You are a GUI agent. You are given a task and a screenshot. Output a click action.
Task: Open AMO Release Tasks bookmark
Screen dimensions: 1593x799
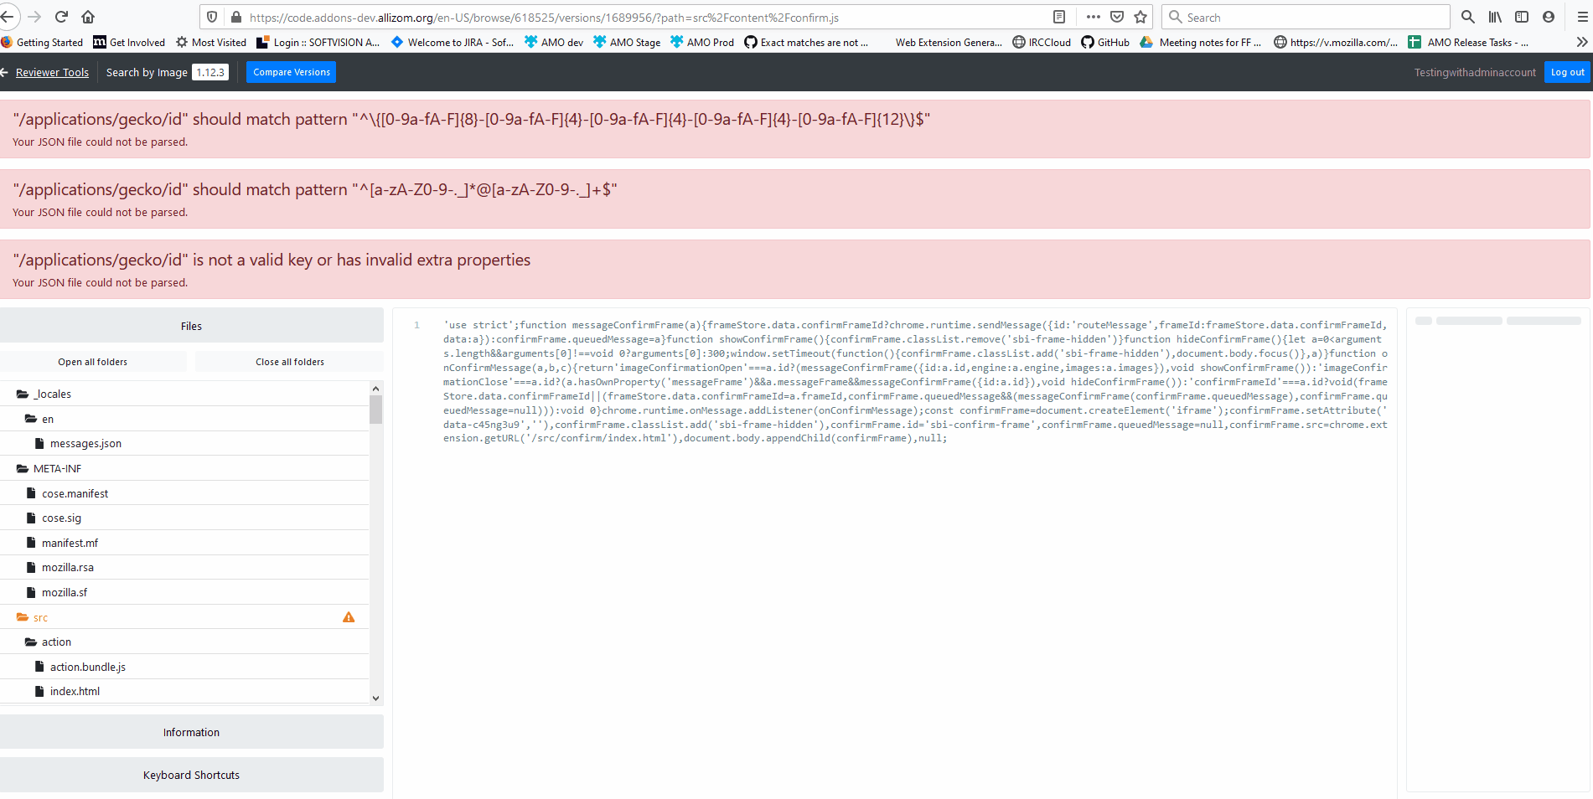coord(1468,42)
